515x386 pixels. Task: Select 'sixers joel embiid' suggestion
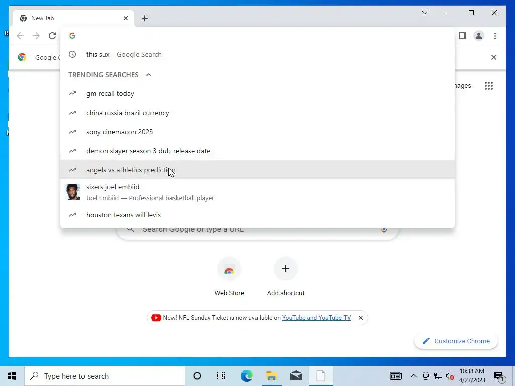coord(257,192)
